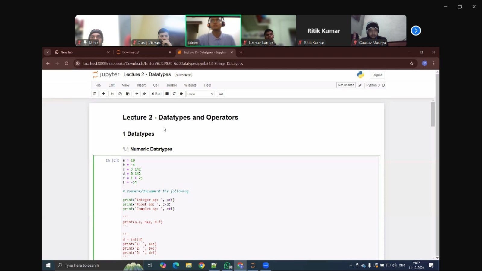This screenshot has height=271, width=482.
Task: Open File Explorer from the taskbar
Action: 189,265
